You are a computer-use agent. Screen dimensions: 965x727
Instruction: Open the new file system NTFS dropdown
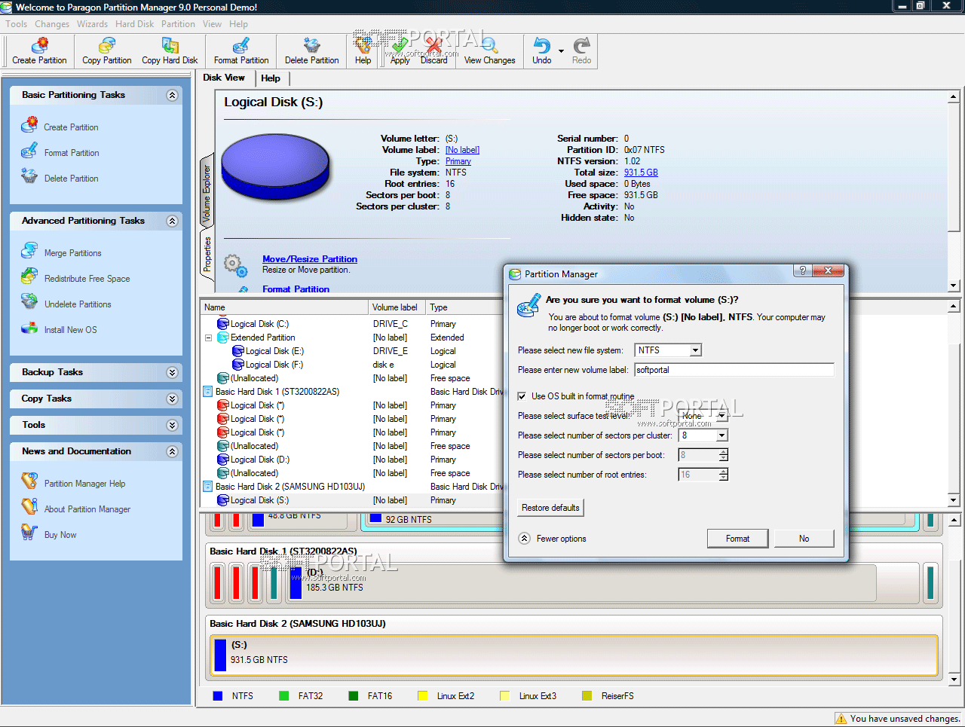point(696,350)
